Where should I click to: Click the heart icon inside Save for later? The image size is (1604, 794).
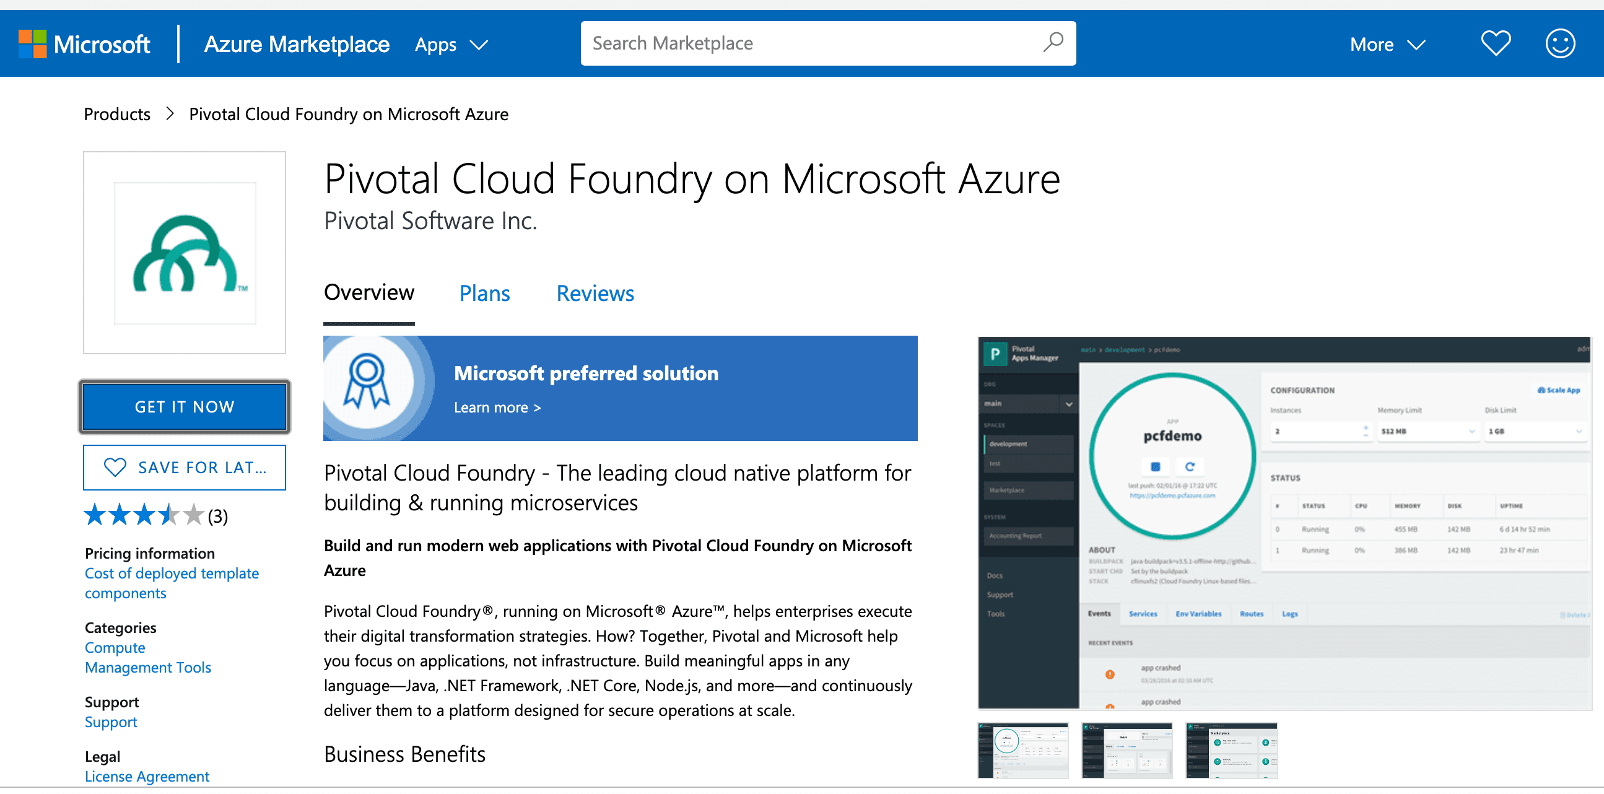pyautogui.click(x=115, y=467)
